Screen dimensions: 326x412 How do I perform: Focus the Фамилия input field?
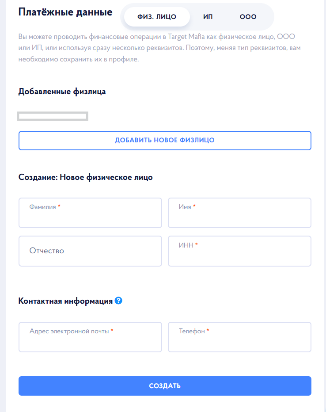coord(90,213)
